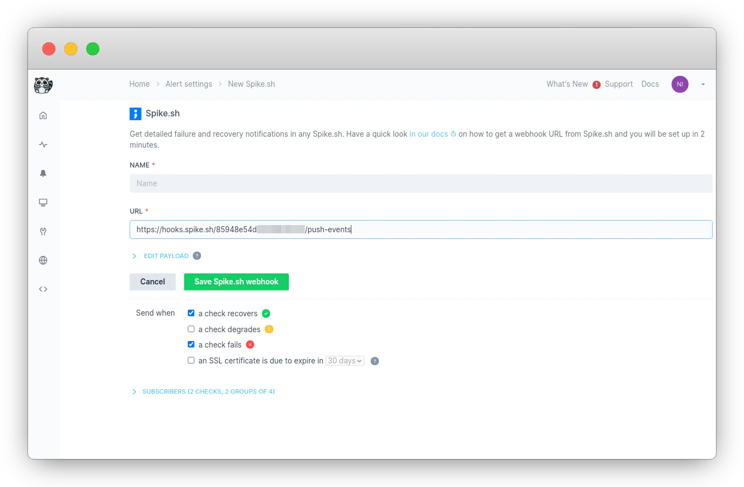Open the globe icon in sidebar
The width and height of the screenshot is (744, 487).
(x=43, y=260)
